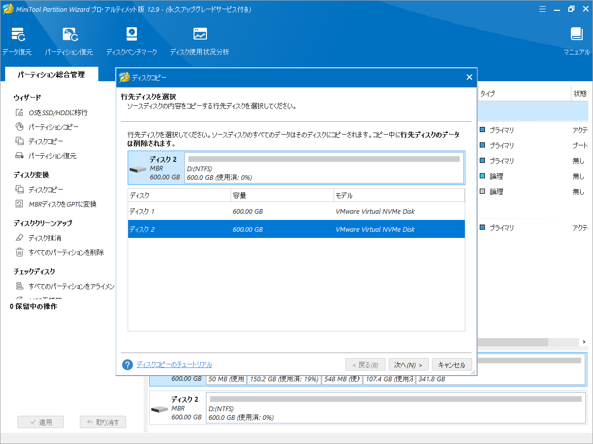This screenshot has width=593, height=444.
Task: Click the 341.8 GB partition block
Action: 500,379
